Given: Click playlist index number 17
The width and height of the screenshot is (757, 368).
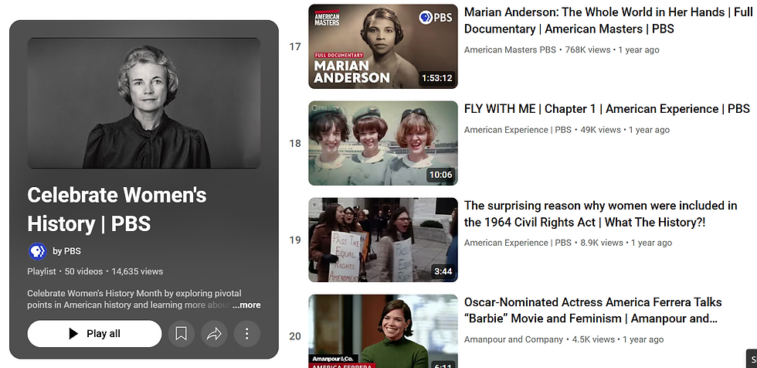Looking at the screenshot, I should [295, 47].
